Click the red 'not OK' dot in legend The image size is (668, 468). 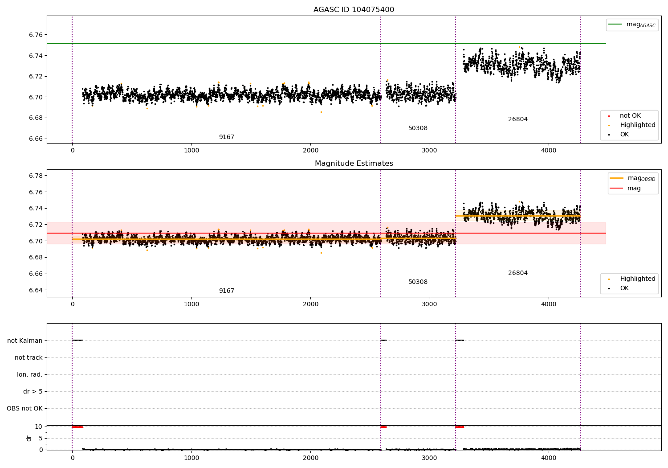[x=609, y=116]
